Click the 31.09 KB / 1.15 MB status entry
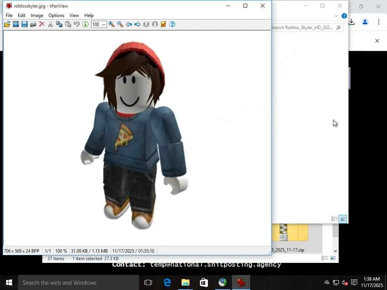 (x=89, y=251)
